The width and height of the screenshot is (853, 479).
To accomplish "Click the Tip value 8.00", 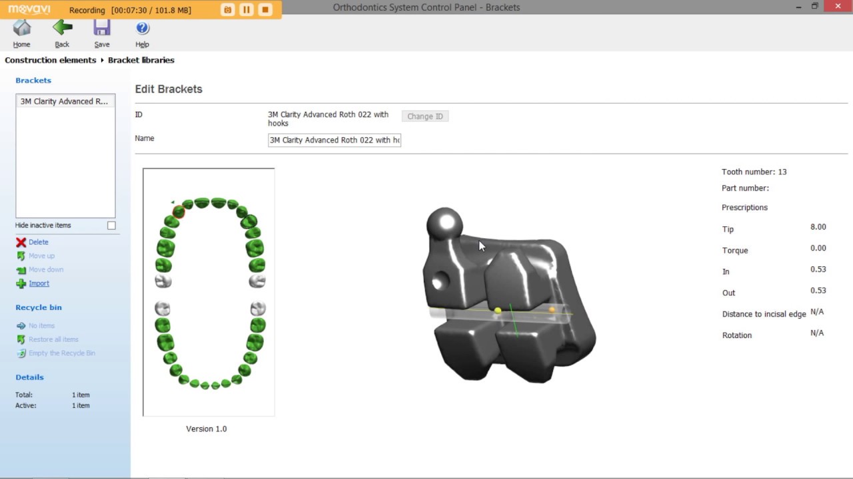I will 818,227.
